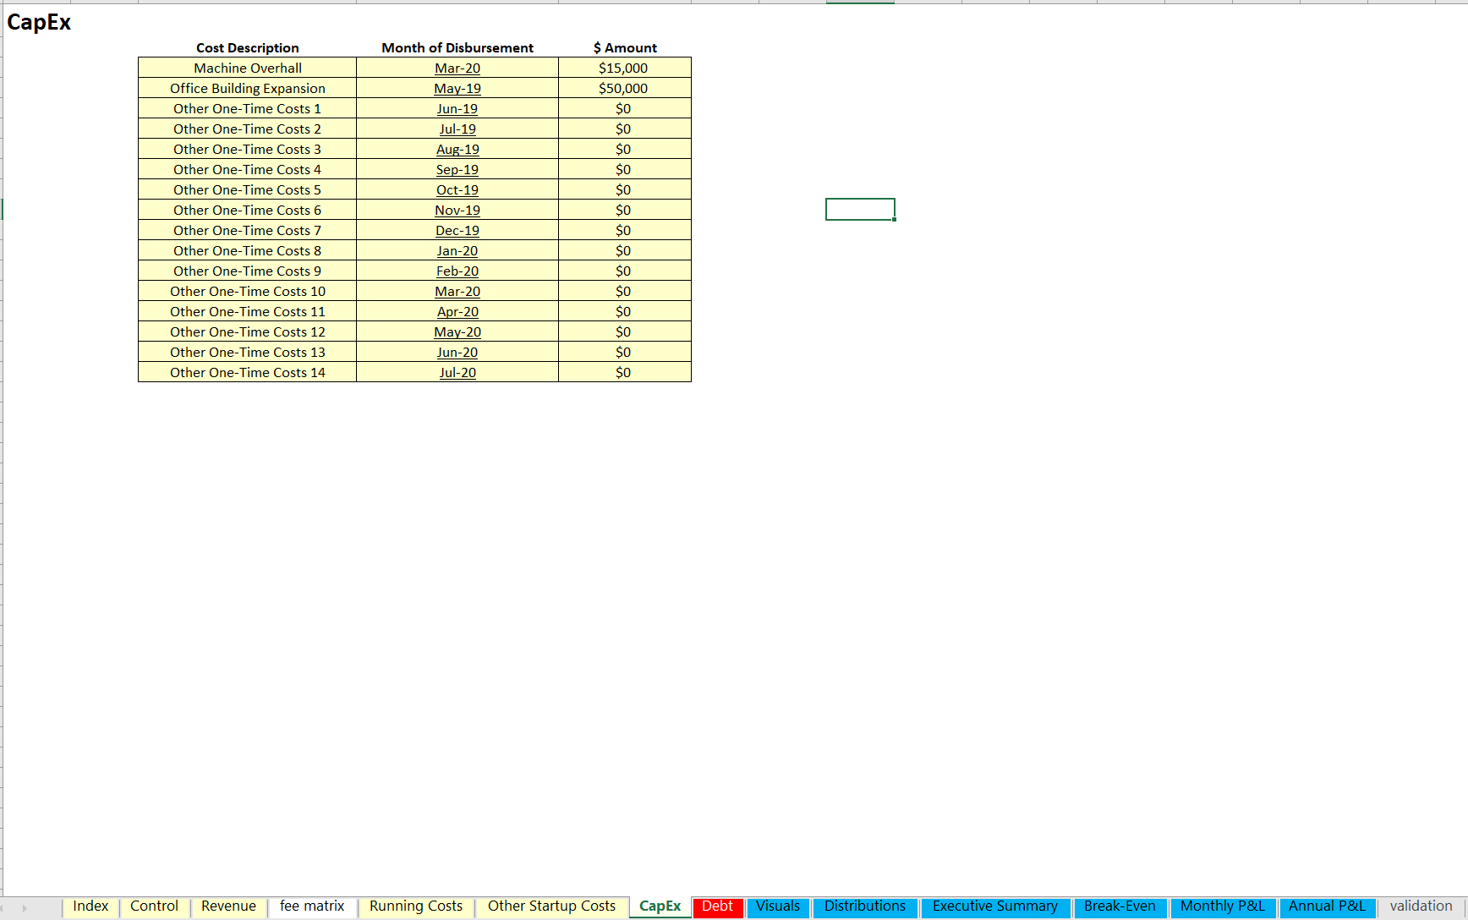
Task: Select the fee matrix tab
Action: [x=312, y=906]
